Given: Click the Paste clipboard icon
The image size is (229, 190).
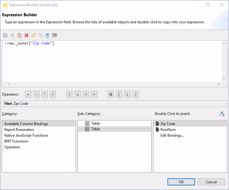Looking at the screenshot, I should tap(19, 36).
